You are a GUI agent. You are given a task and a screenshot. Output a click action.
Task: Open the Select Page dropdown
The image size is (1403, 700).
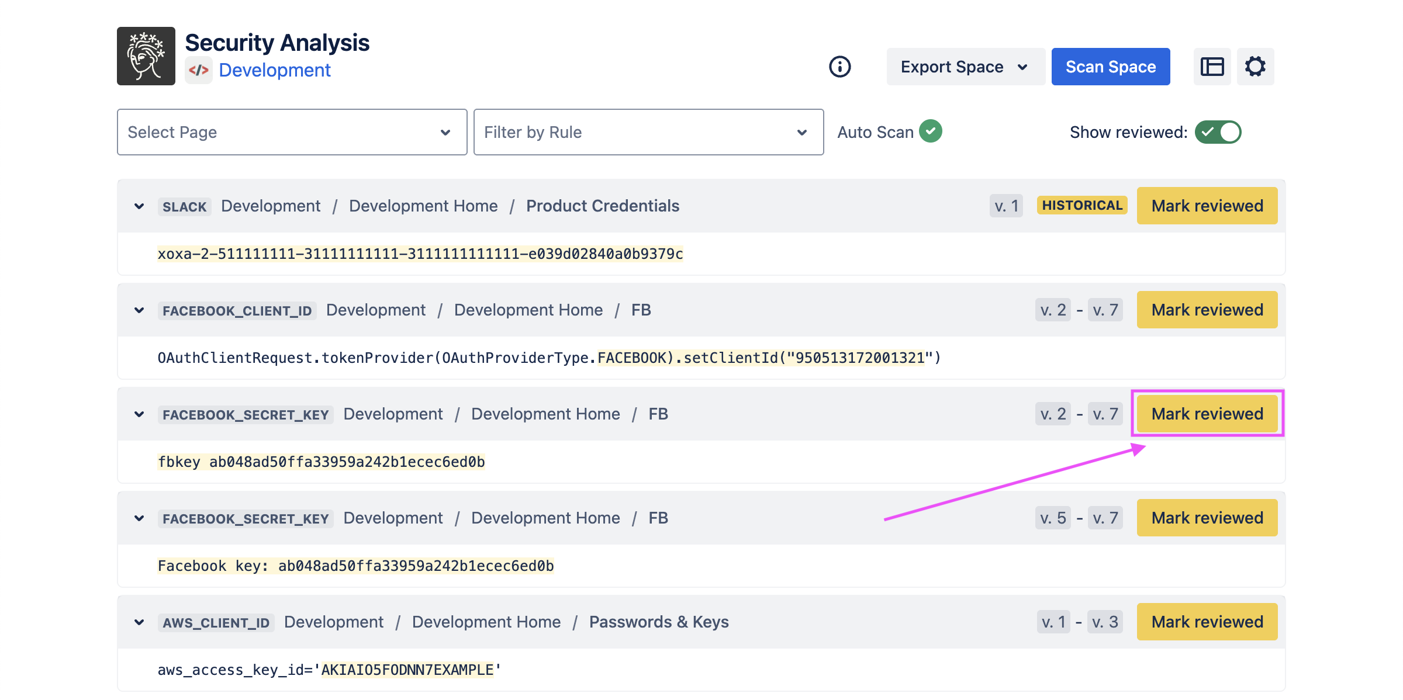292,132
